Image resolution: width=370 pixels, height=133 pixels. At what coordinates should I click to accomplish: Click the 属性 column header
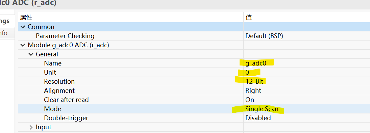(26, 18)
